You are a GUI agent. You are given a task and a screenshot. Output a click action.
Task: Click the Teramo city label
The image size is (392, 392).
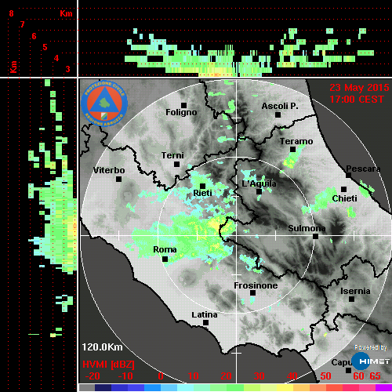click(x=296, y=141)
